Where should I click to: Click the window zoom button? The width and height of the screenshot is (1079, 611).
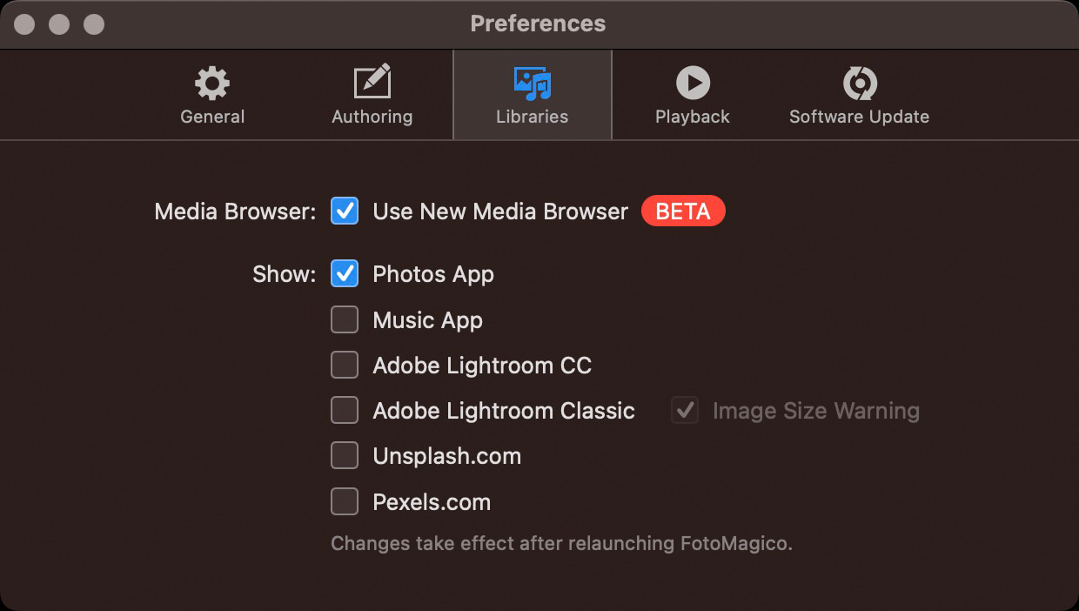(94, 24)
